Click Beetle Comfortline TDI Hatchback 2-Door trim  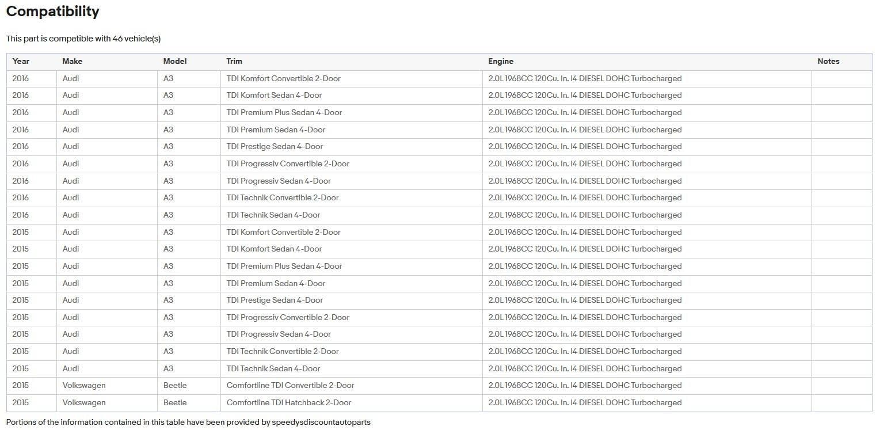coord(289,402)
